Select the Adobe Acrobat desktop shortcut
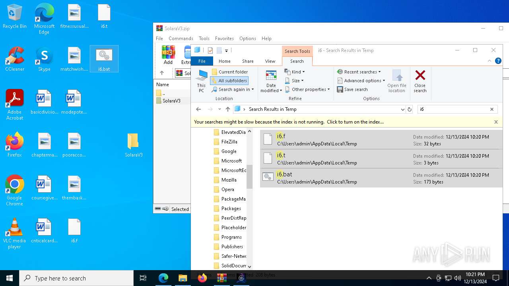Image resolution: width=509 pixels, height=286 pixels. 15,105
